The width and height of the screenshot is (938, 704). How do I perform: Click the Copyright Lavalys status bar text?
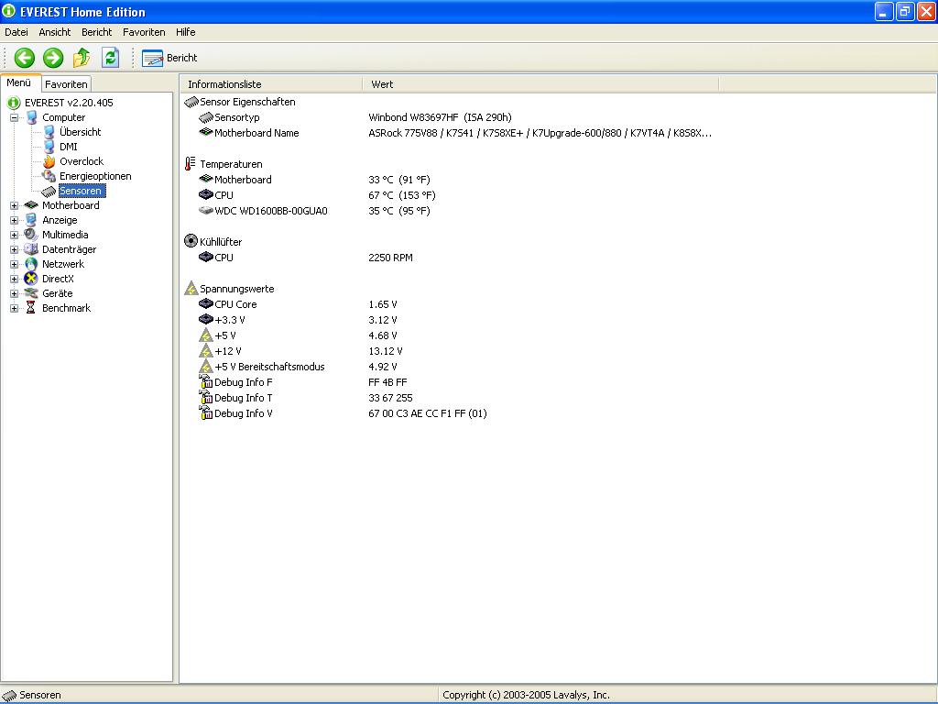(527, 695)
